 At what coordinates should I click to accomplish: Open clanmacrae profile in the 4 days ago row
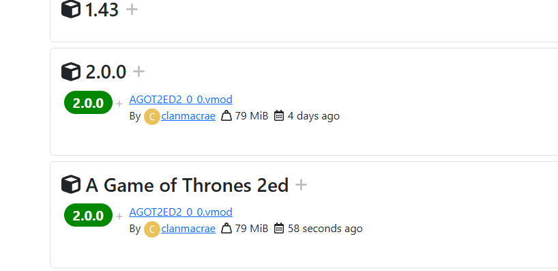[188, 116]
